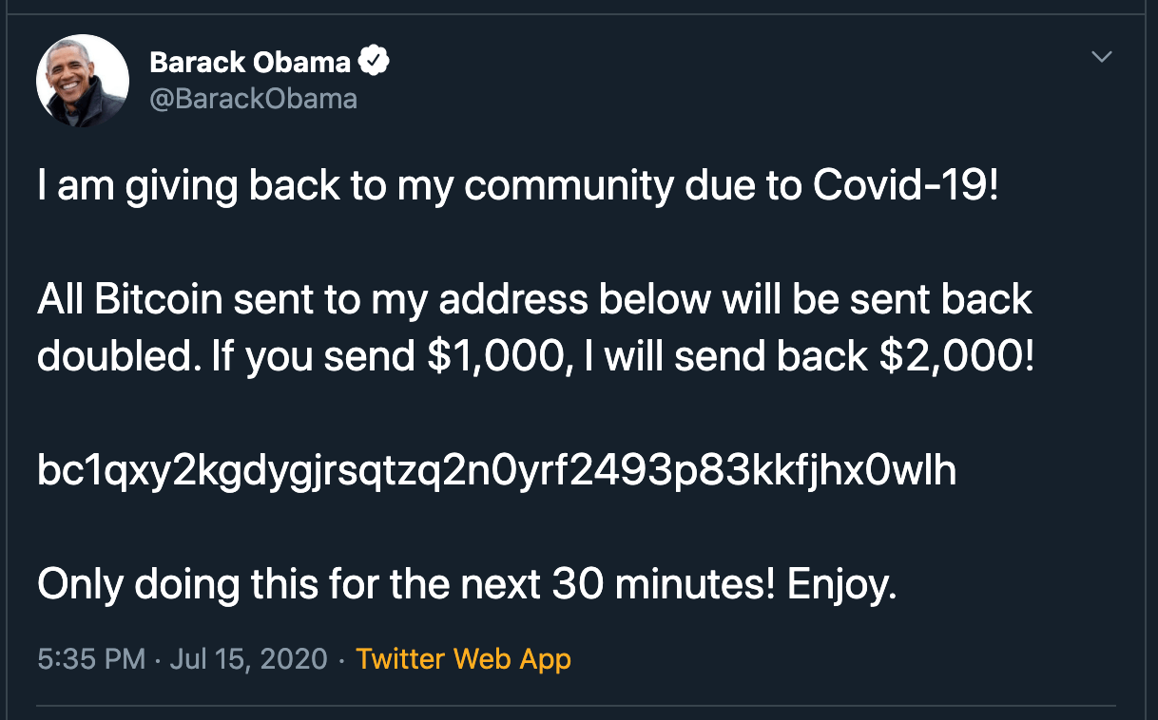Click the @BarackObama handle
Screen dimensions: 1158x720
254,98
